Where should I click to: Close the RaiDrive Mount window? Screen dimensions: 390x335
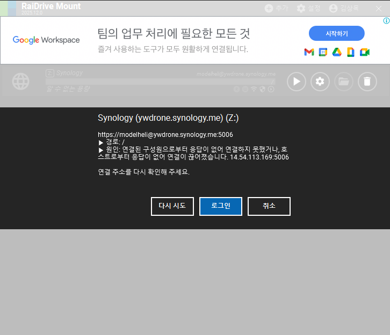click(379, 8)
